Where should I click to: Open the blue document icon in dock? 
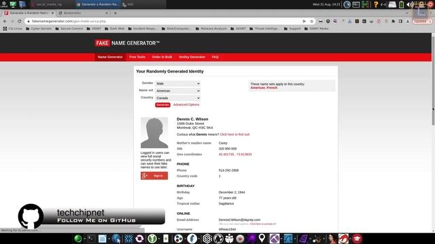(102, 239)
